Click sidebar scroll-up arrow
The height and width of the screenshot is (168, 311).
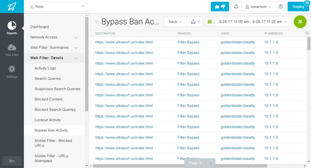[x=87, y=15]
